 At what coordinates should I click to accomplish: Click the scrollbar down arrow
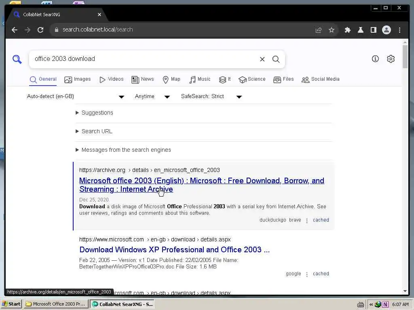[x=405, y=291]
